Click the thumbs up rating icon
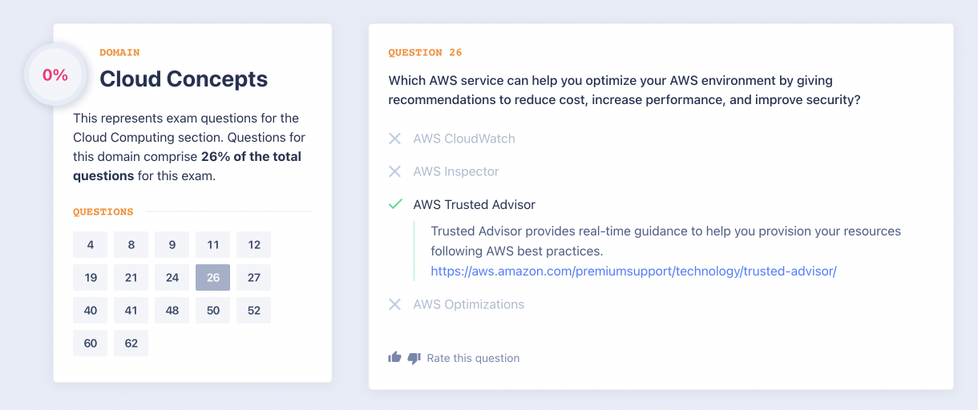This screenshot has height=410, width=978. 394,358
